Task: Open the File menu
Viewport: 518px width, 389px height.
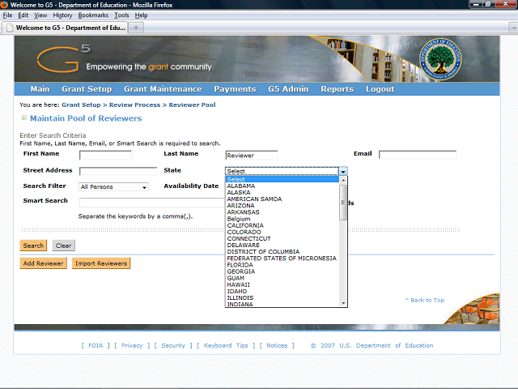Action: coord(7,15)
